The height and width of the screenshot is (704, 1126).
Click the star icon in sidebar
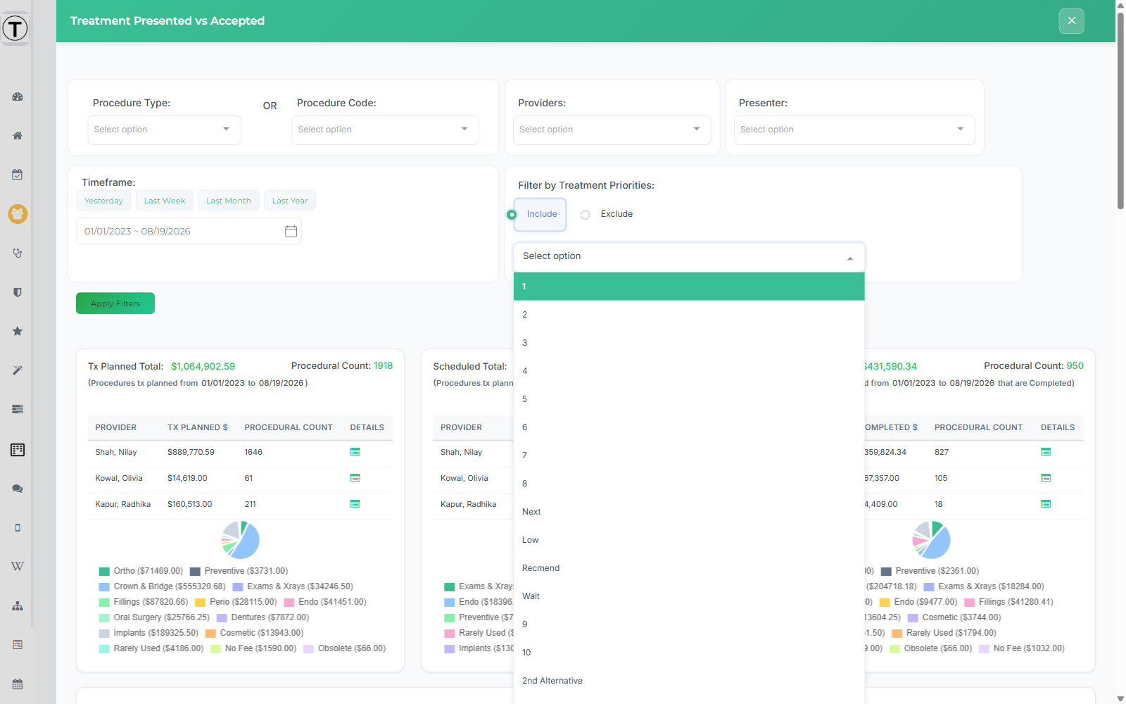pyautogui.click(x=18, y=331)
